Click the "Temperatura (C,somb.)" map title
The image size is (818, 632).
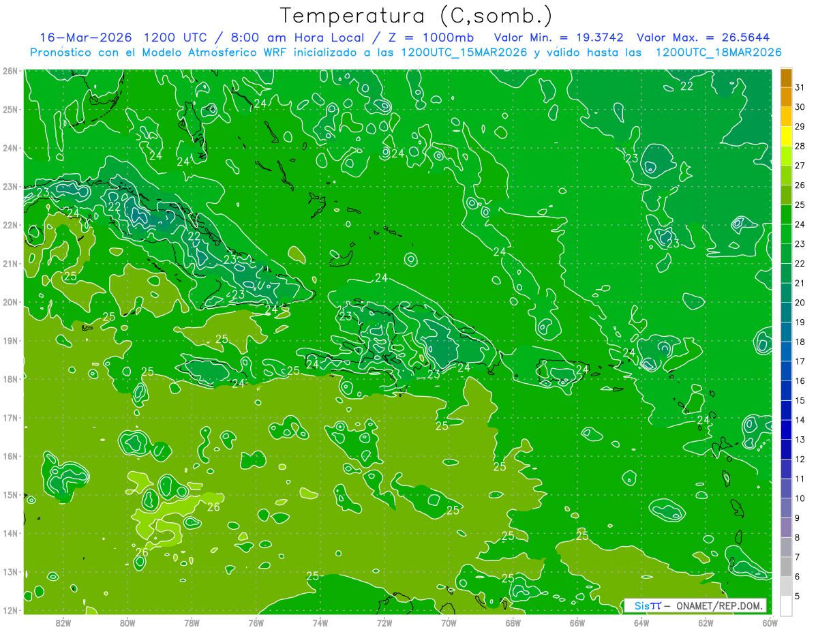click(x=416, y=16)
